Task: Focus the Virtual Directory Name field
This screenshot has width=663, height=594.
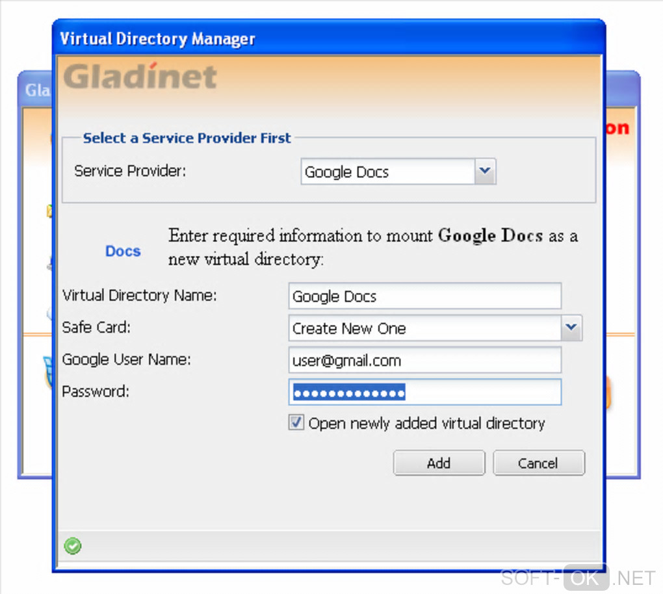Action: coord(425,296)
